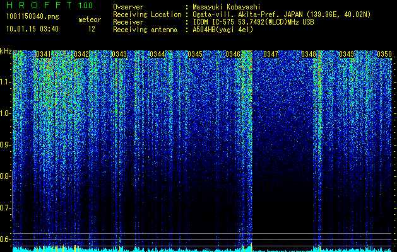Click the Ovserver label
Screen dimensions: 397x252
(128, 7)
